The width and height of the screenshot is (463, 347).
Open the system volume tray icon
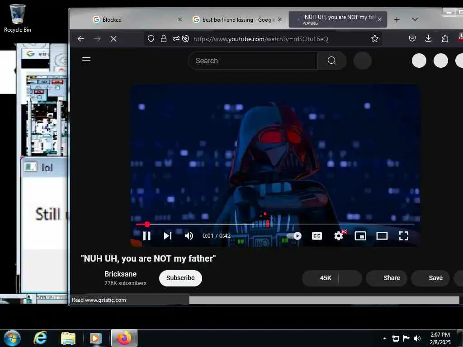tap(417, 338)
